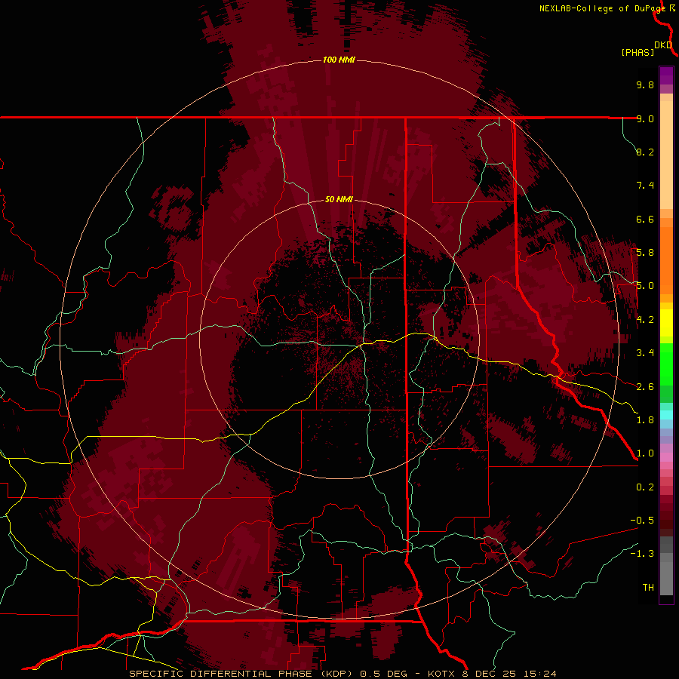679x679 pixels.
Task: Click the -0.5 scale value
Action: pyautogui.click(x=642, y=521)
